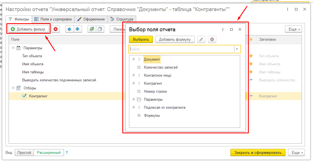The image size is (313, 161).
Task: Open three-dot menu of settings window
Action: [288, 9]
